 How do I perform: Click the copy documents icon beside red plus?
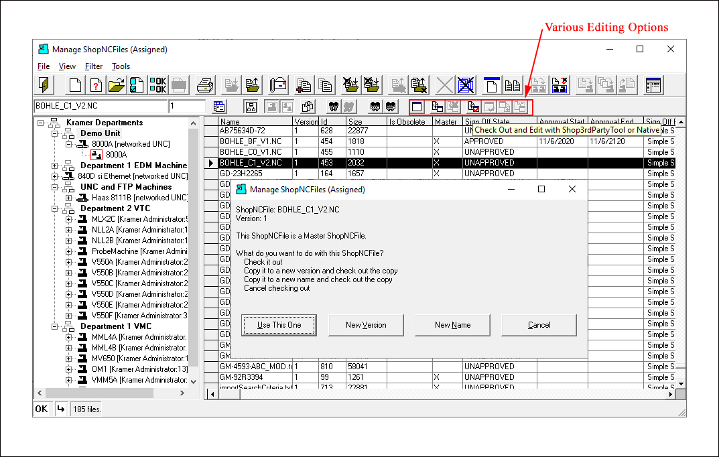click(x=324, y=85)
